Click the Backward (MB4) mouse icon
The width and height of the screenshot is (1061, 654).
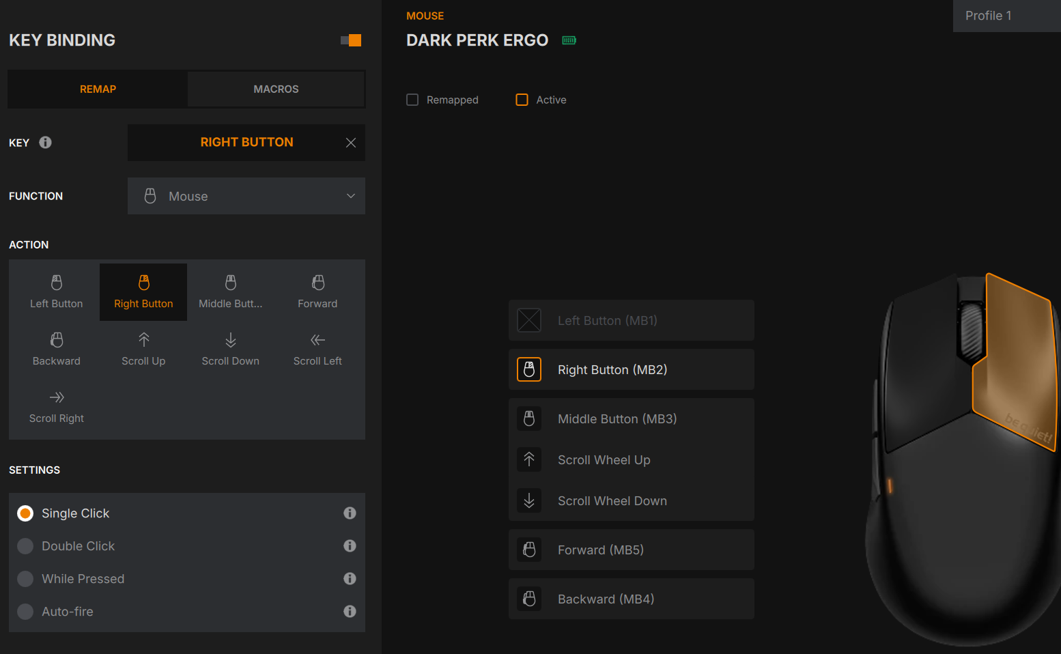(529, 599)
